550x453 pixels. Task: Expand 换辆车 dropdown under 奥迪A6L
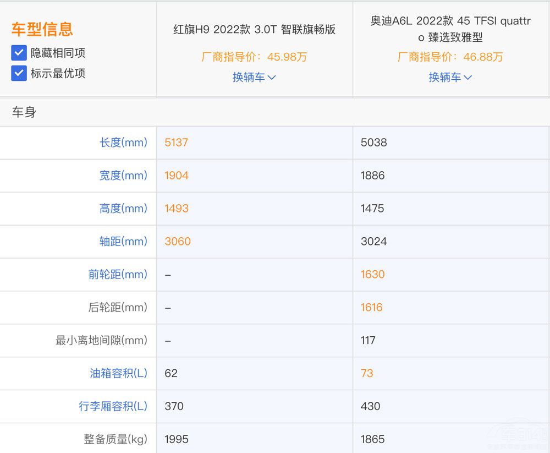(x=450, y=78)
